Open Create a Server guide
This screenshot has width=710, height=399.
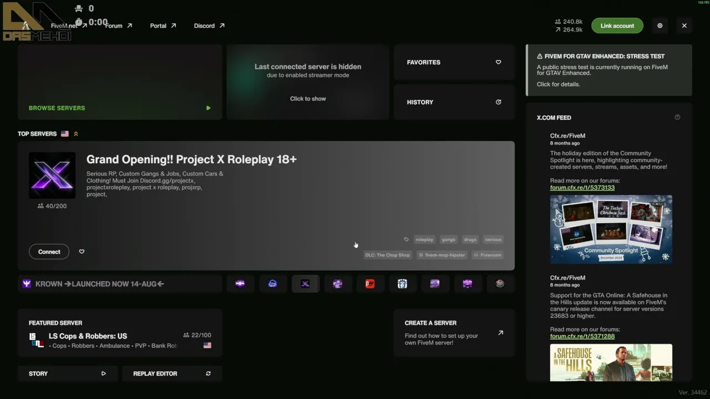click(x=454, y=332)
